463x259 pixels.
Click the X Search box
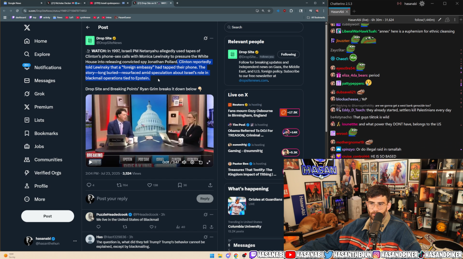(264, 27)
